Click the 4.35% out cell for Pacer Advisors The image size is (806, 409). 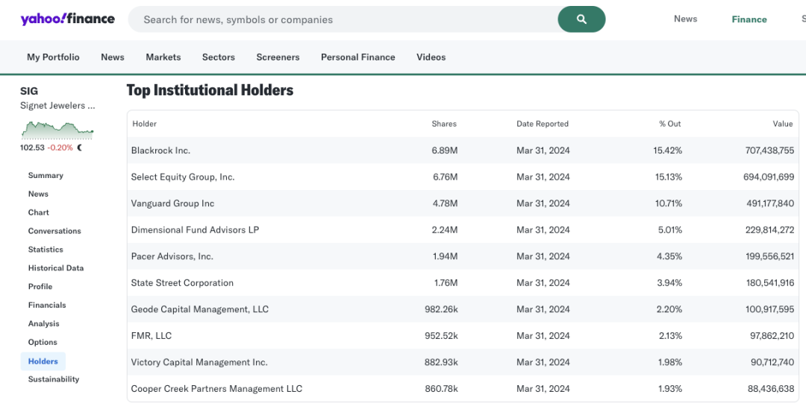coord(670,256)
